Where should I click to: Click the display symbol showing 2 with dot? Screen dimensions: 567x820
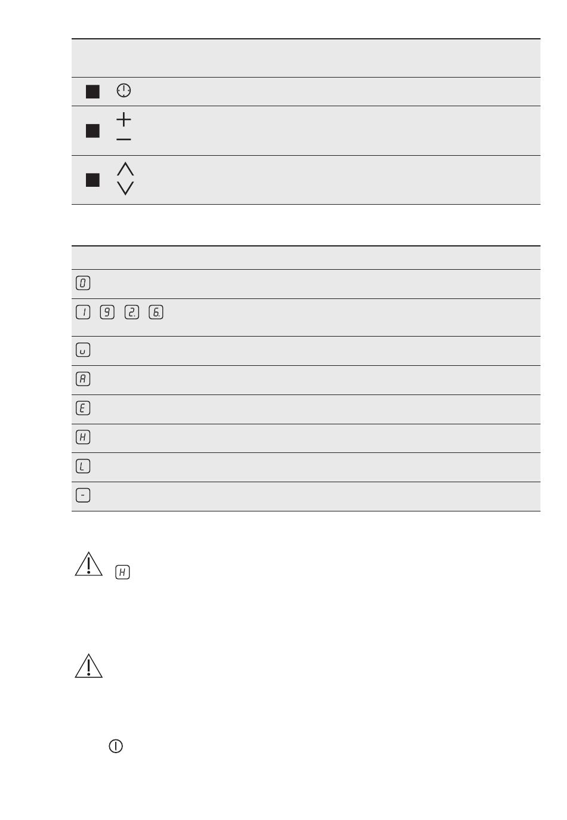pos(131,312)
